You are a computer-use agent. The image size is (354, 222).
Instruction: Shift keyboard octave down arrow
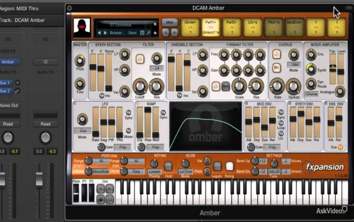(x=101, y=189)
